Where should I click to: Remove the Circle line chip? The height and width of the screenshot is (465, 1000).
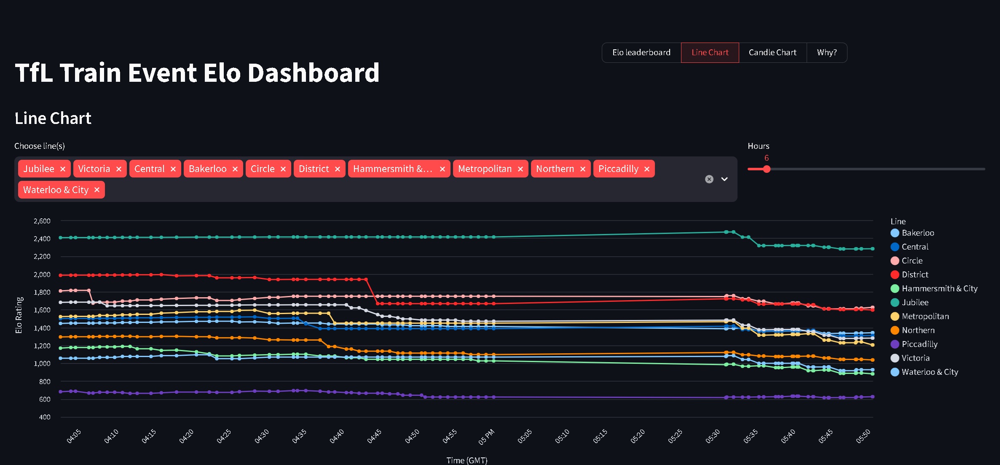coord(283,169)
